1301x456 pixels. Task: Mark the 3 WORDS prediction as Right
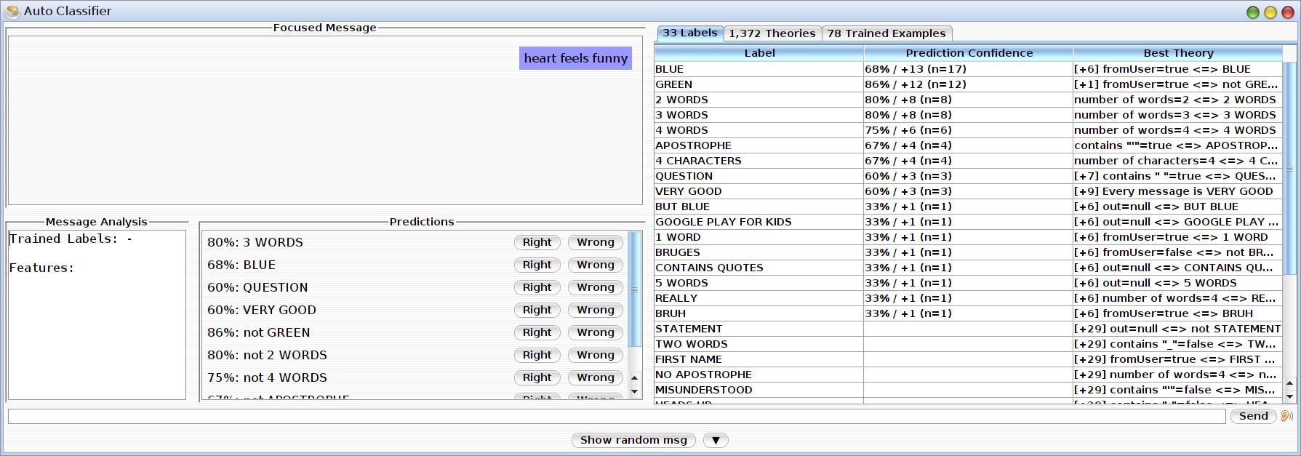[537, 242]
